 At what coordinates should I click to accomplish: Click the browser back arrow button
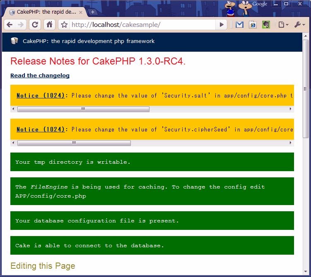pyautogui.click(x=10, y=25)
